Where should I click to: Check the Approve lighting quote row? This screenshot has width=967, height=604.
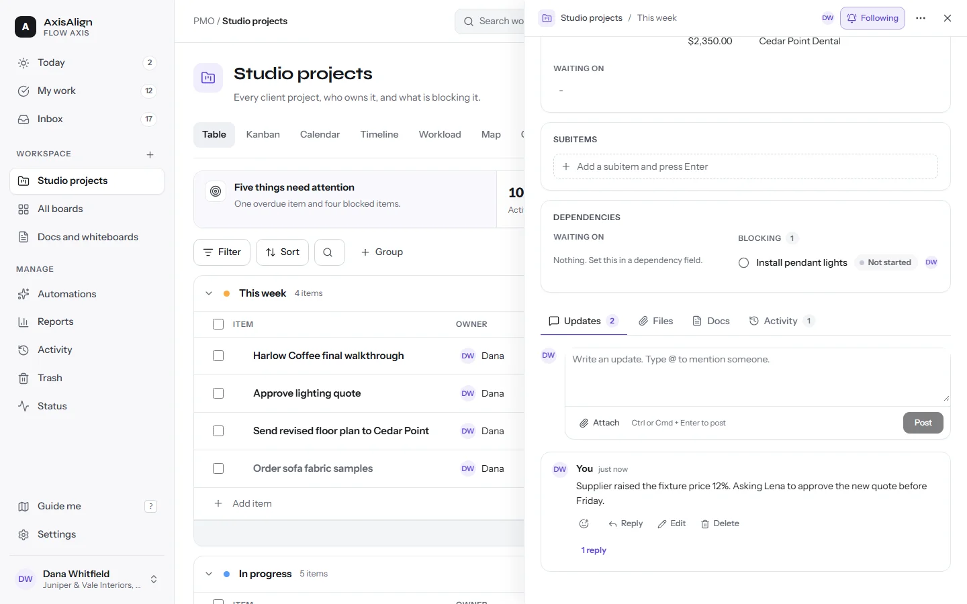[x=218, y=393]
